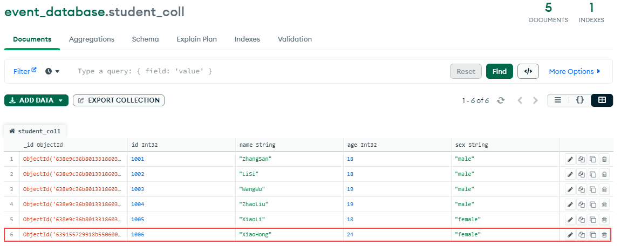Click the green Find button
Screen dimensions: 621x252
(x=499, y=71)
